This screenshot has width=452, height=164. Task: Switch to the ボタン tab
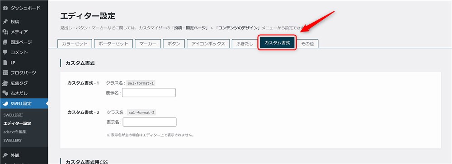174,44
